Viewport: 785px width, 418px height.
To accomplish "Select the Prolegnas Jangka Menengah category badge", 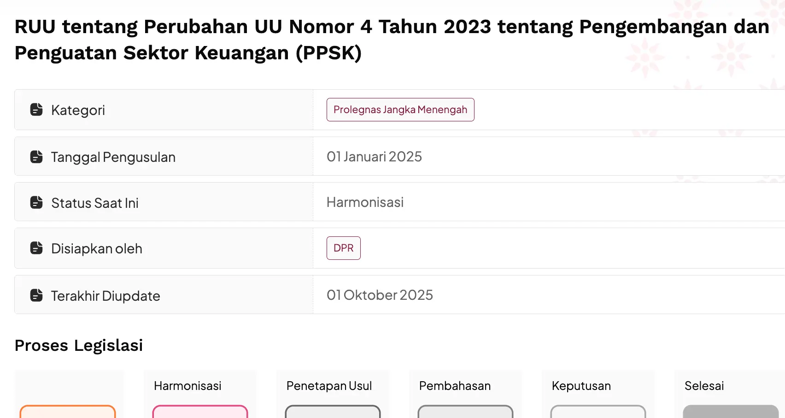I will (x=400, y=110).
